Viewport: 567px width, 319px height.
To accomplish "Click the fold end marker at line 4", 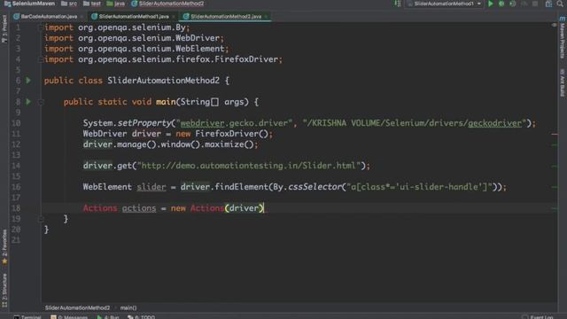I will click(x=41, y=59).
